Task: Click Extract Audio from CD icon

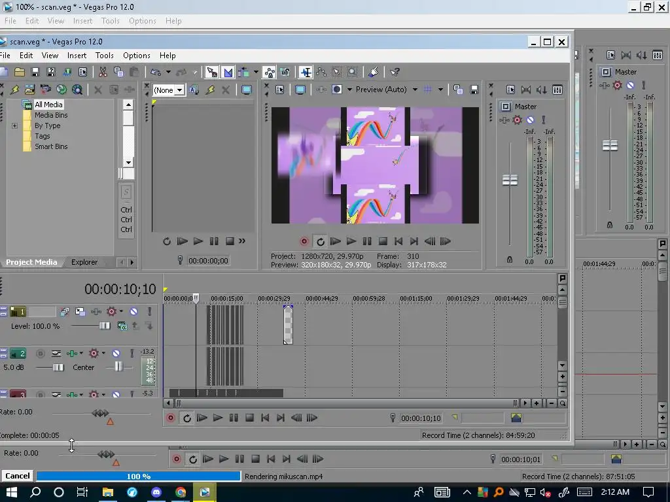Action: [62, 90]
